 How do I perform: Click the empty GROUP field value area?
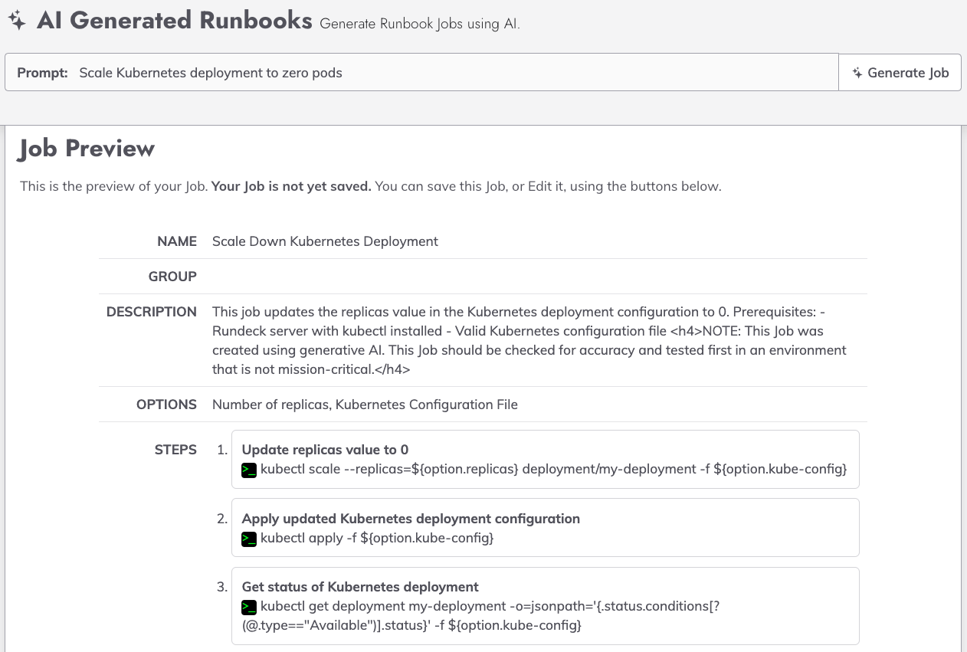383,276
